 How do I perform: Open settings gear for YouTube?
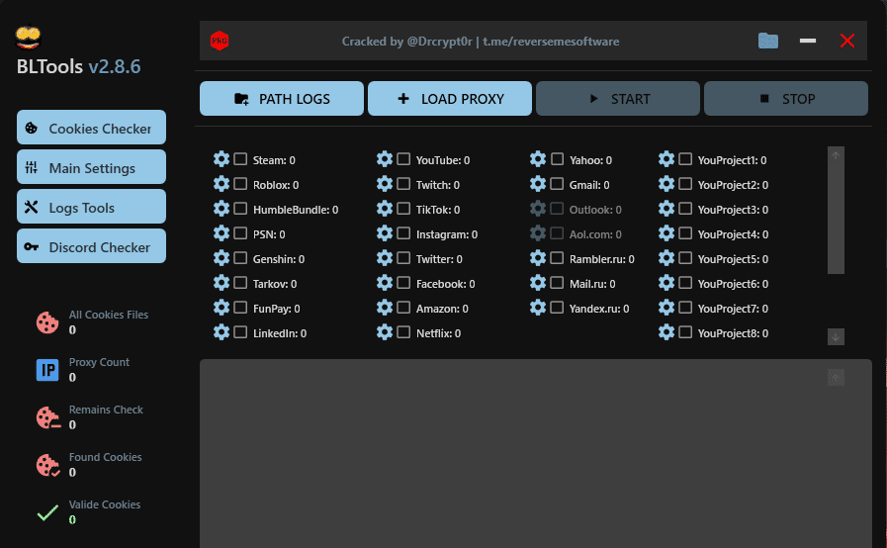385,159
